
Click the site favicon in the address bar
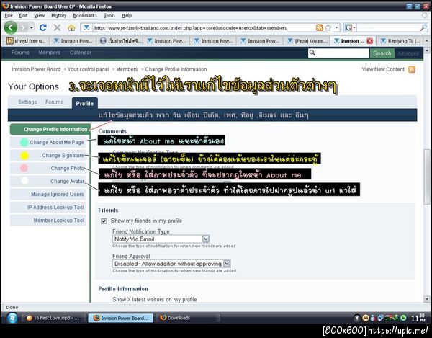click(86, 27)
